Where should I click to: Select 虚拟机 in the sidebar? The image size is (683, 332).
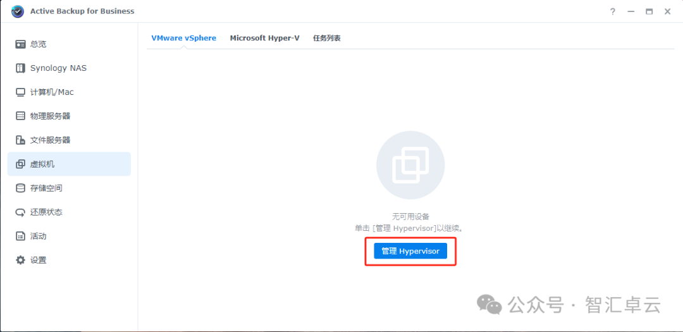(x=69, y=164)
